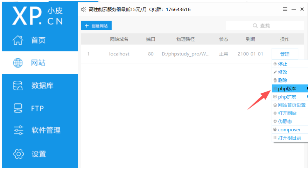Viewport: 308px width, 172px height.
Task: Click the 状态 column header
Action: [224, 39]
